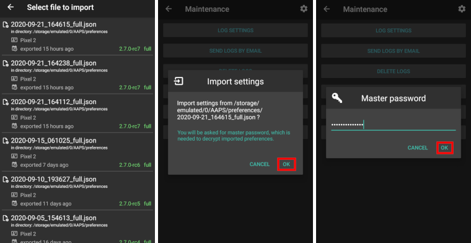Screen dimensions: 471x243
Task: Click the key icon in Master password dialog
Action: coord(337,98)
